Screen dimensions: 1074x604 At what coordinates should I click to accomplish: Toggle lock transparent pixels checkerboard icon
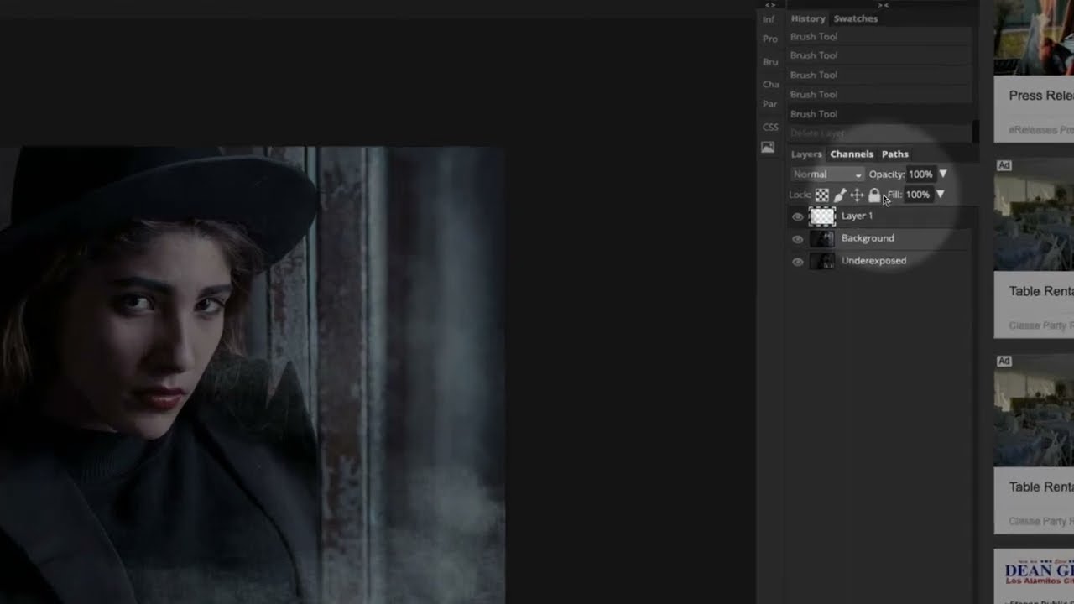click(822, 195)
